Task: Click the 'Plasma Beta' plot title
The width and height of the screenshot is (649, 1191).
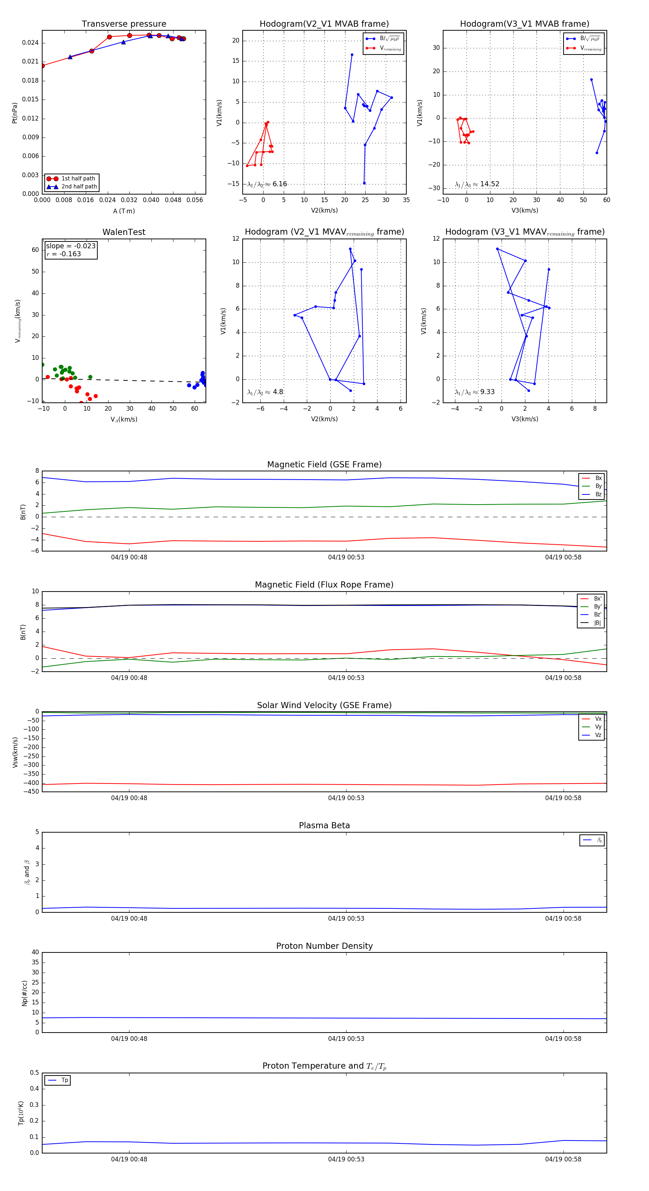Action: (x=324, y=826)
